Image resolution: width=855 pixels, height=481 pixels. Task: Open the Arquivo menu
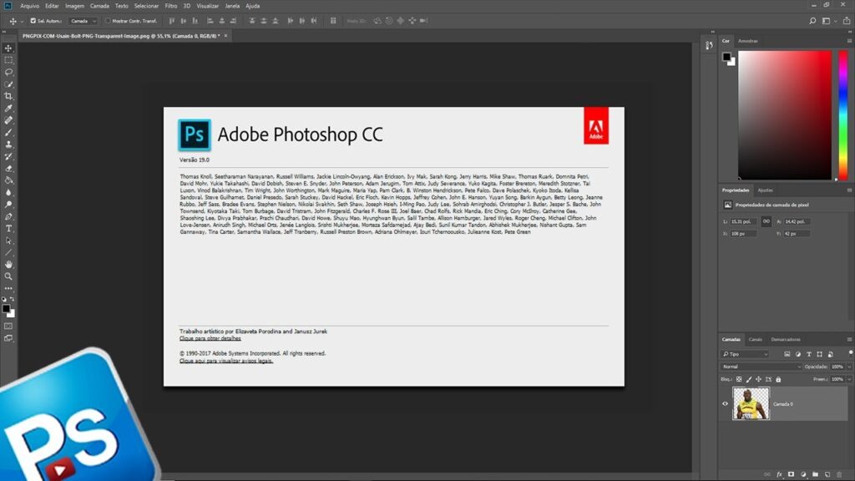pyautogui.click(x=29, y=6)
